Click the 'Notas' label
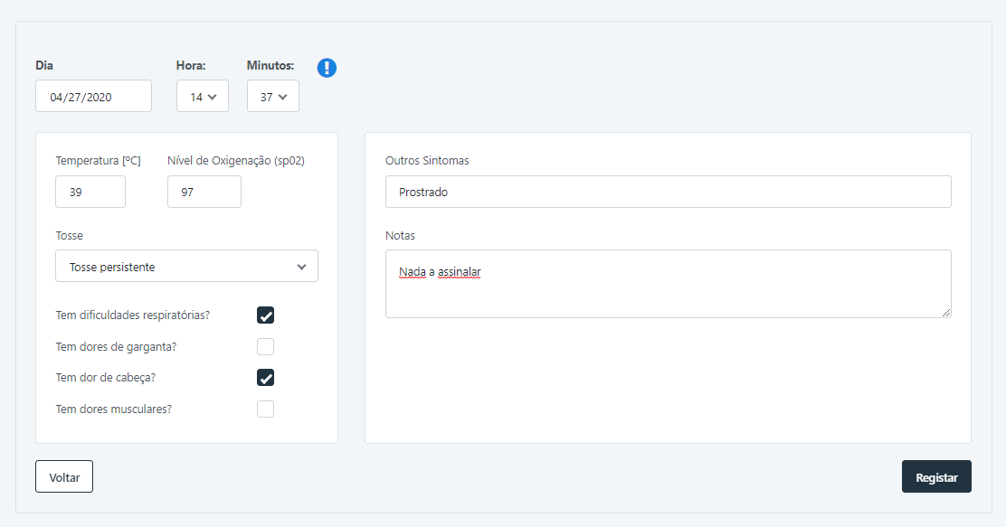 tap(401, 235)
